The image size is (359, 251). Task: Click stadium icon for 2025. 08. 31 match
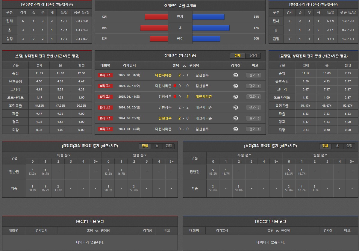click(x=236, y=75)
